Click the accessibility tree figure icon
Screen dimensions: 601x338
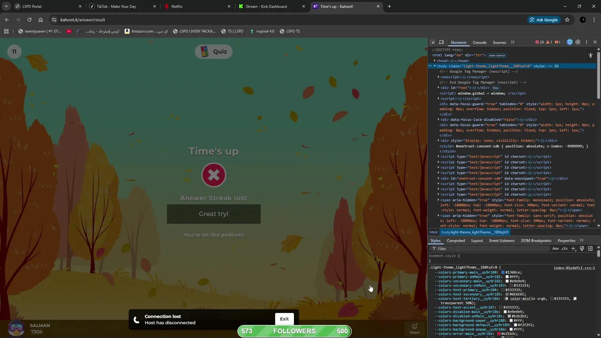tap(591, 55)
